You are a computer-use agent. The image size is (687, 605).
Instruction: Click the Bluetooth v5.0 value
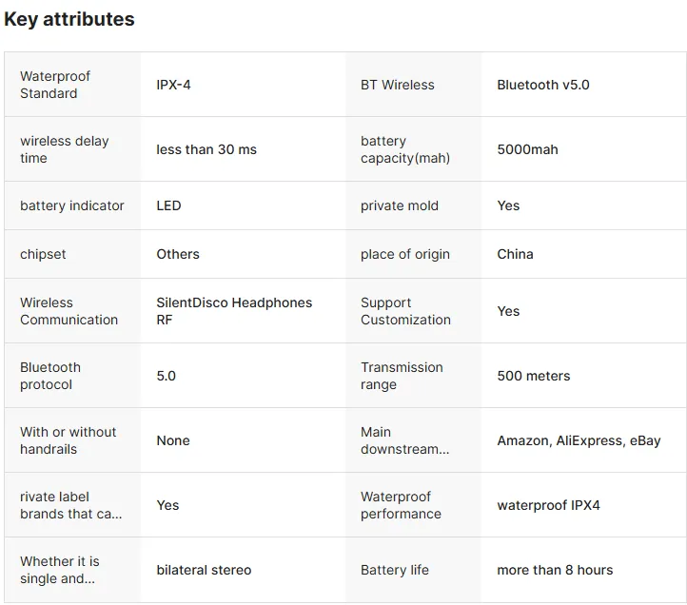tap(542, 85)
